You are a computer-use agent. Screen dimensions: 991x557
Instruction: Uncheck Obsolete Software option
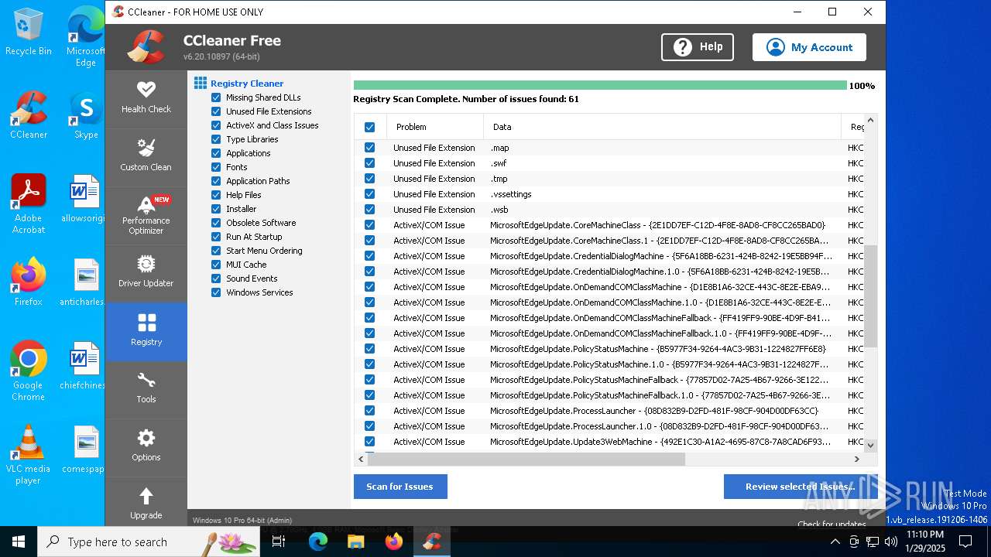(216, 223)
